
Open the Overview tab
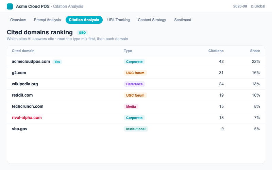click(x=18, y=20)
